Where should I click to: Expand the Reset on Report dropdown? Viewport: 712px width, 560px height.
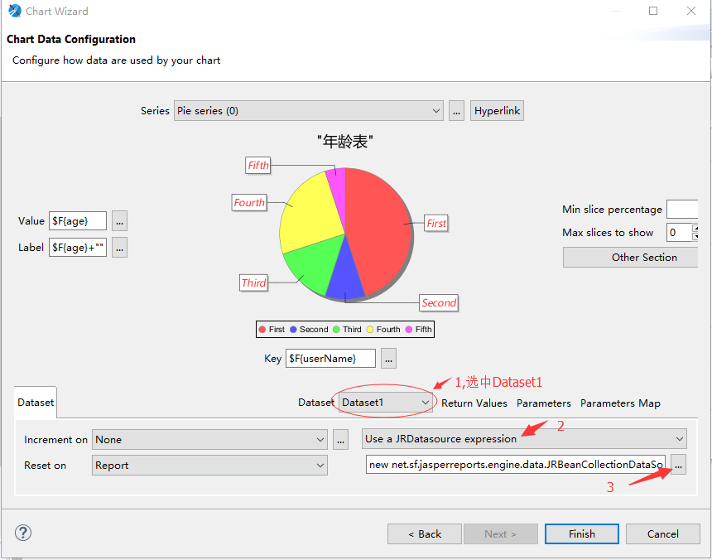point(209,466)
